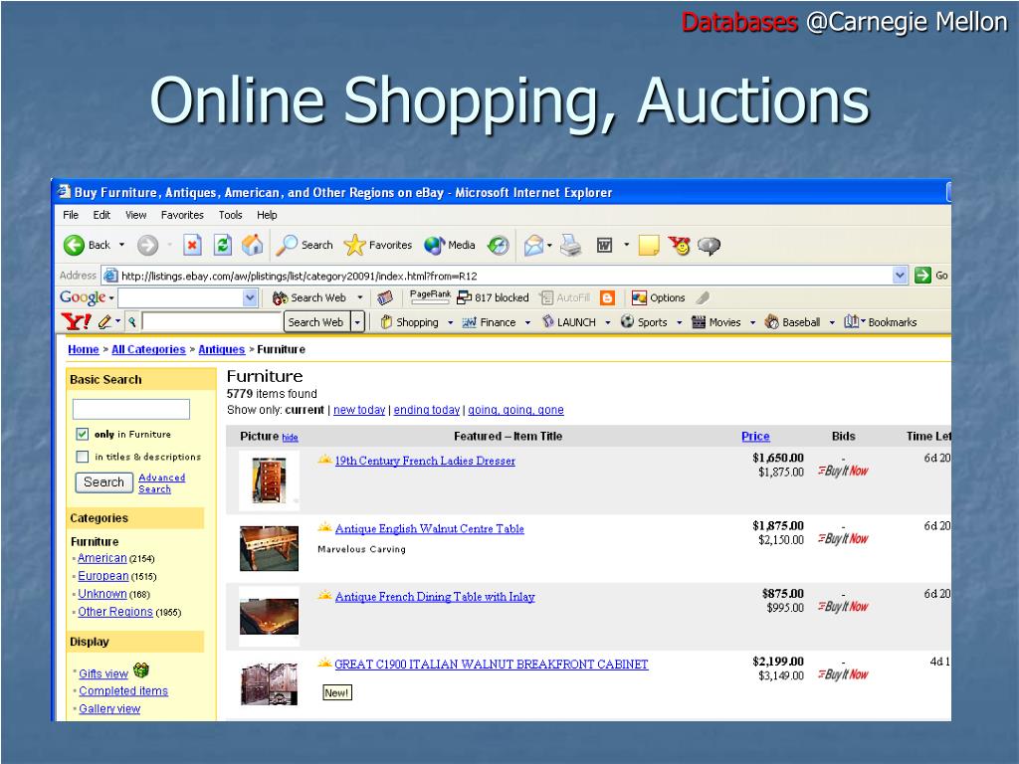Open the American furniture category
Screen dimensions: 1019x764
pos(102,558)
